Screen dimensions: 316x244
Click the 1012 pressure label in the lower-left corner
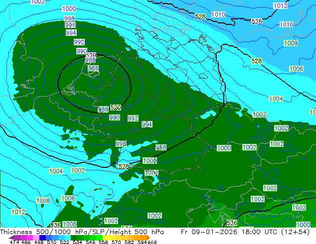(18, 212)
